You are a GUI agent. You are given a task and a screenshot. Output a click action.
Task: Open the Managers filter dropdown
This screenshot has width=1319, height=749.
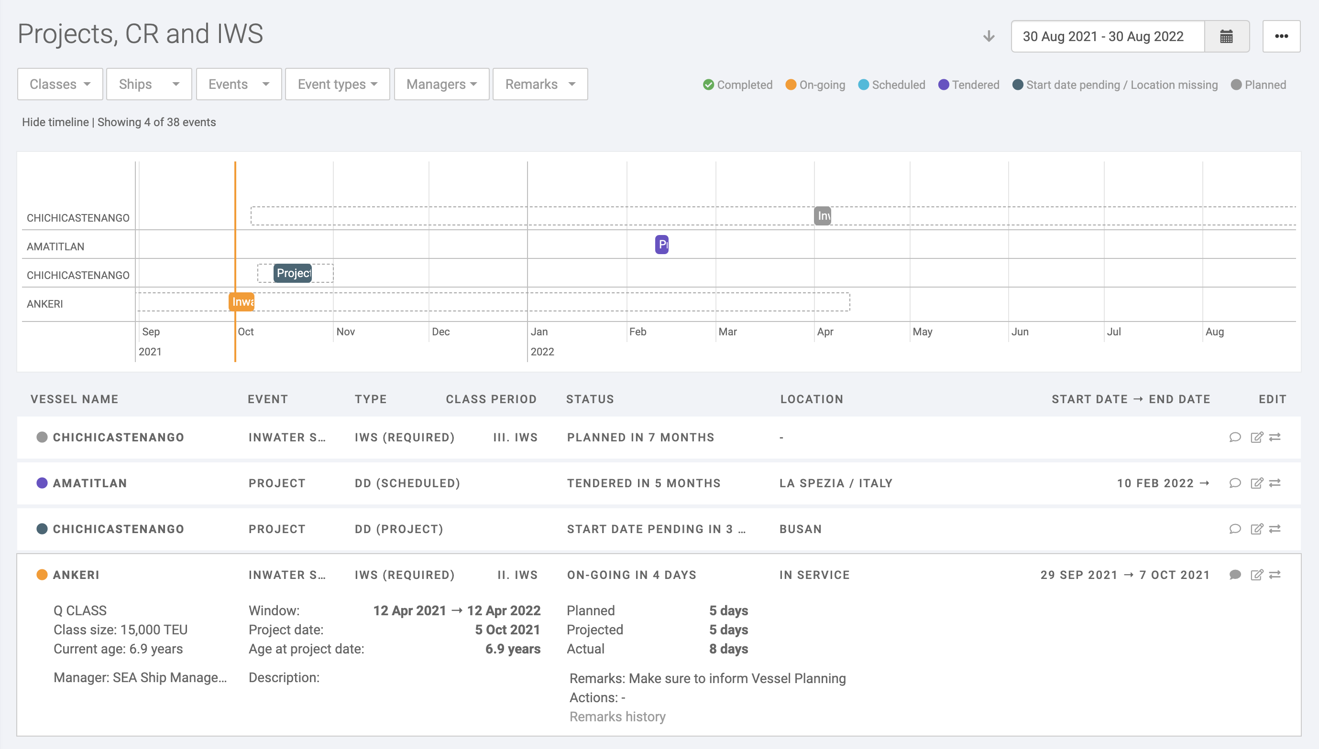441,85
